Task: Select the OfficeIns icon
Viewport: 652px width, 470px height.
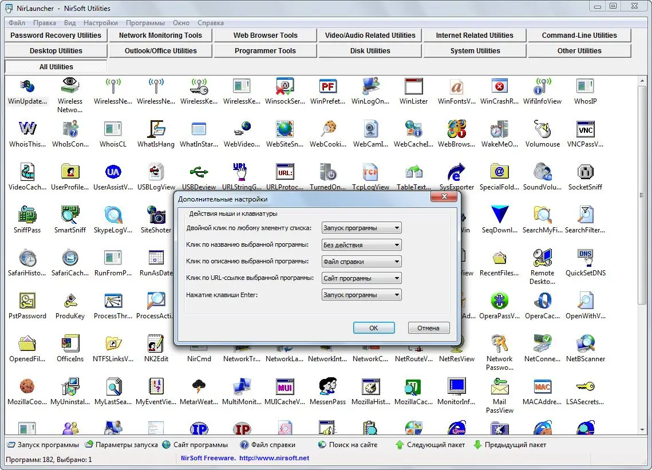Action: point(70,343)
